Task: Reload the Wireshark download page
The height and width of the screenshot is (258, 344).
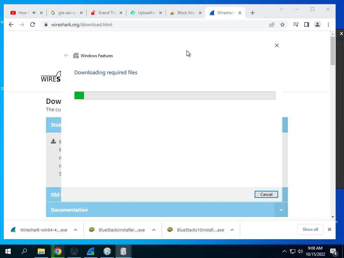Action: [x=33, y=25]
